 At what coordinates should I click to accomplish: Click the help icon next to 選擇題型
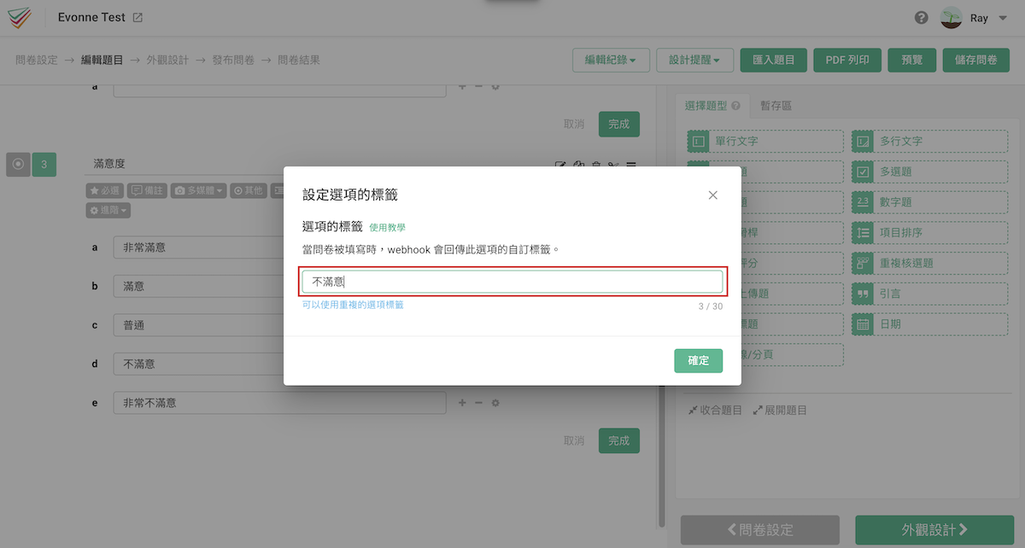(x=735, y=107)
